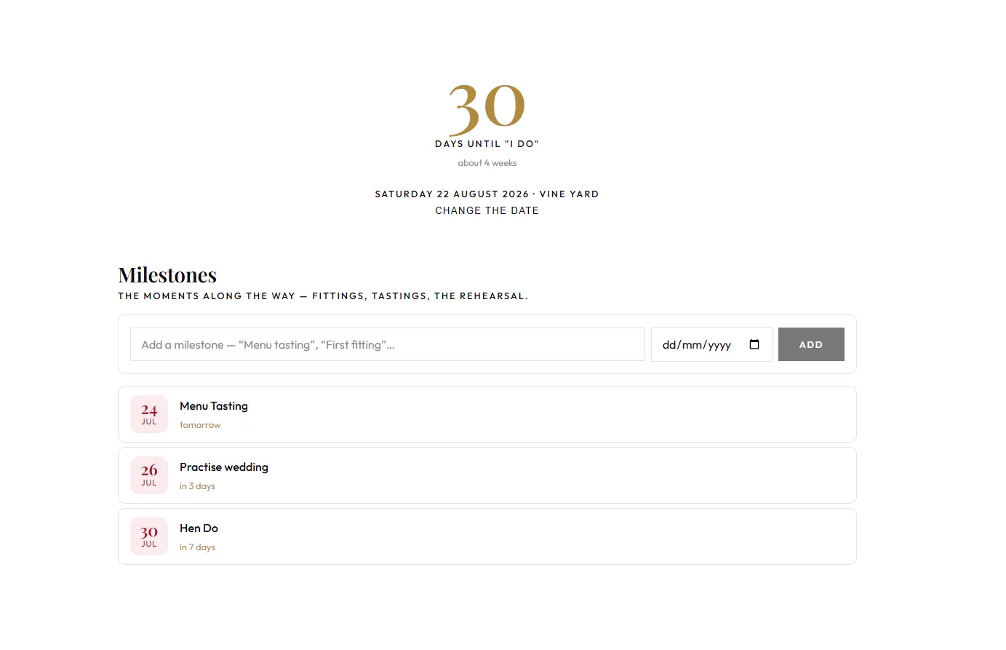The image size is (1006, 650).
Task: Click the Milestones heading
Action: click(x=167, y=275)
